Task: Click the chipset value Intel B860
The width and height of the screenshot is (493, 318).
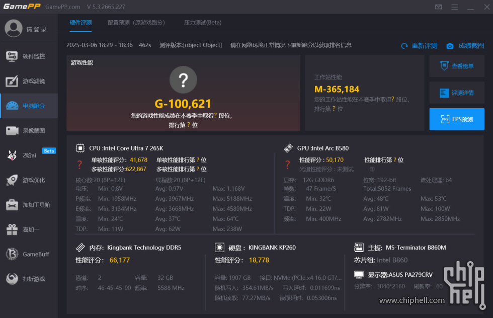Action: (x=392, y=260)
